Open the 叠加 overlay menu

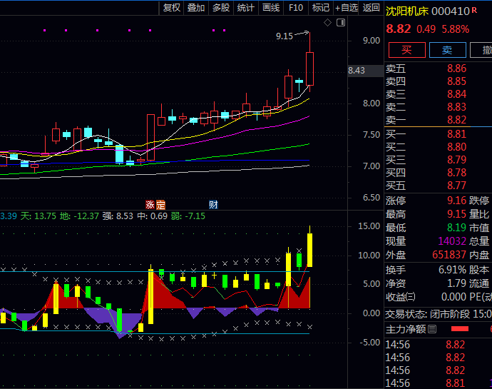[196, 8]
